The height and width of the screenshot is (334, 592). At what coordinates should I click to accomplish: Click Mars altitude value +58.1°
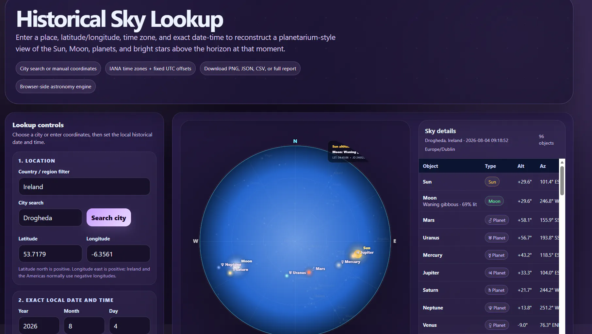coord(525,220)
